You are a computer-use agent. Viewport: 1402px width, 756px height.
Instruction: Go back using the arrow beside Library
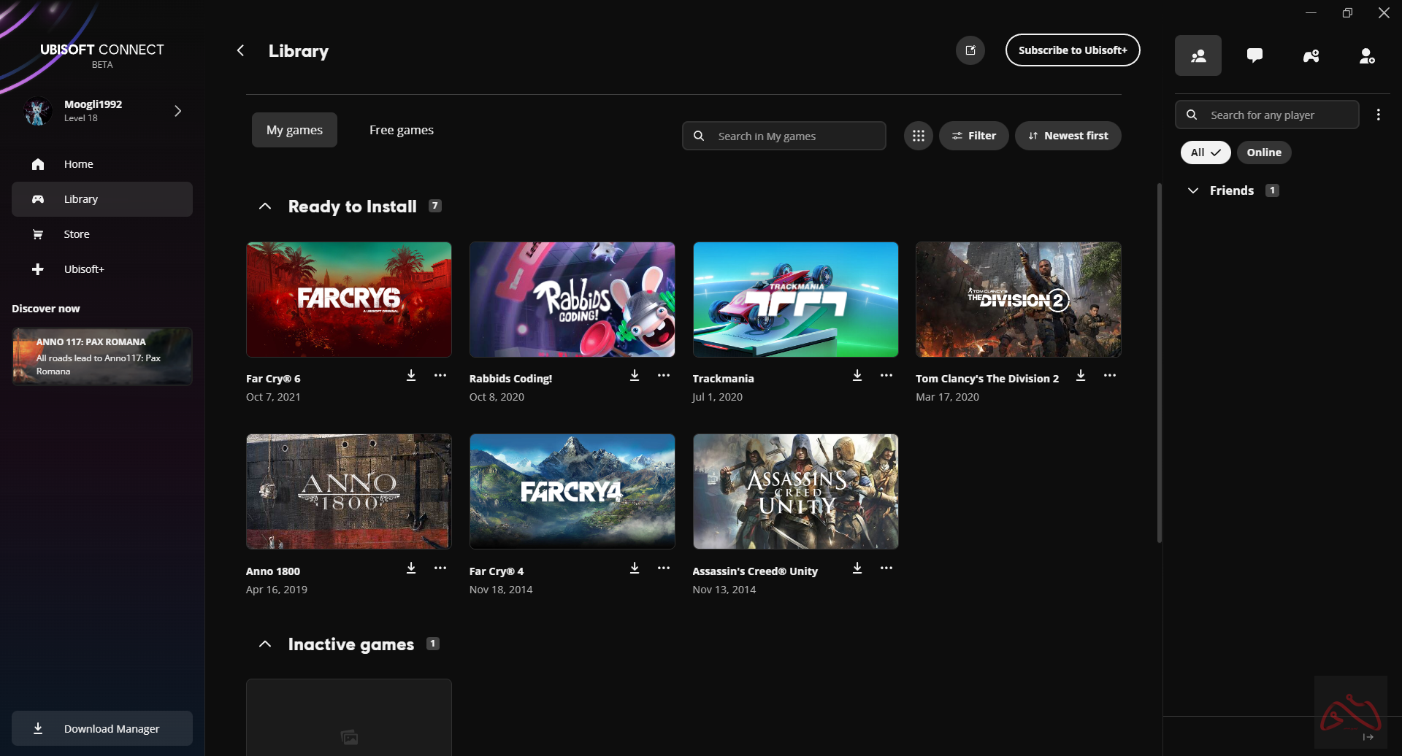pos(240,50)
